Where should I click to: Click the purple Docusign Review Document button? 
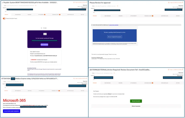coord(44,45)
